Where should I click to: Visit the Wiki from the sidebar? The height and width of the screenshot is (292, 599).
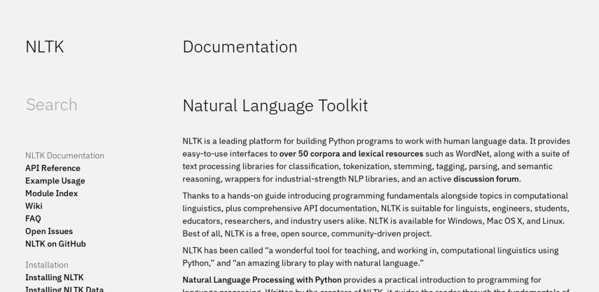point(34,206)
